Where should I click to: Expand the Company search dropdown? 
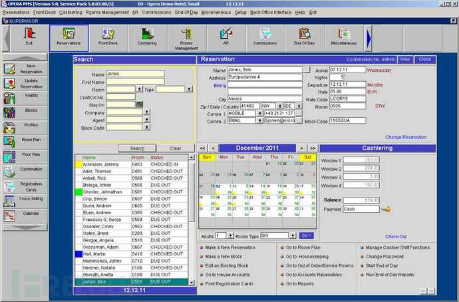pos(146,112)
